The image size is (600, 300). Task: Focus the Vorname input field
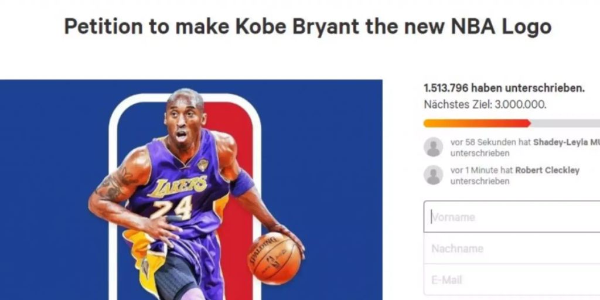click(512, 217)
